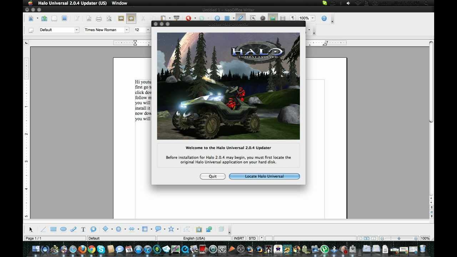This screenshot has width=457, height=257.
Task: Click the Print icon in NeoOffice toolbar
Action: (x=99, y=18)
